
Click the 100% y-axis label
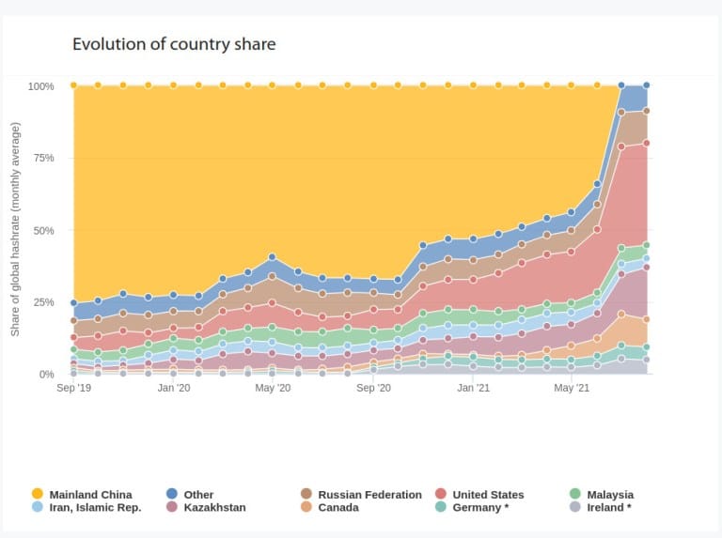41,86
